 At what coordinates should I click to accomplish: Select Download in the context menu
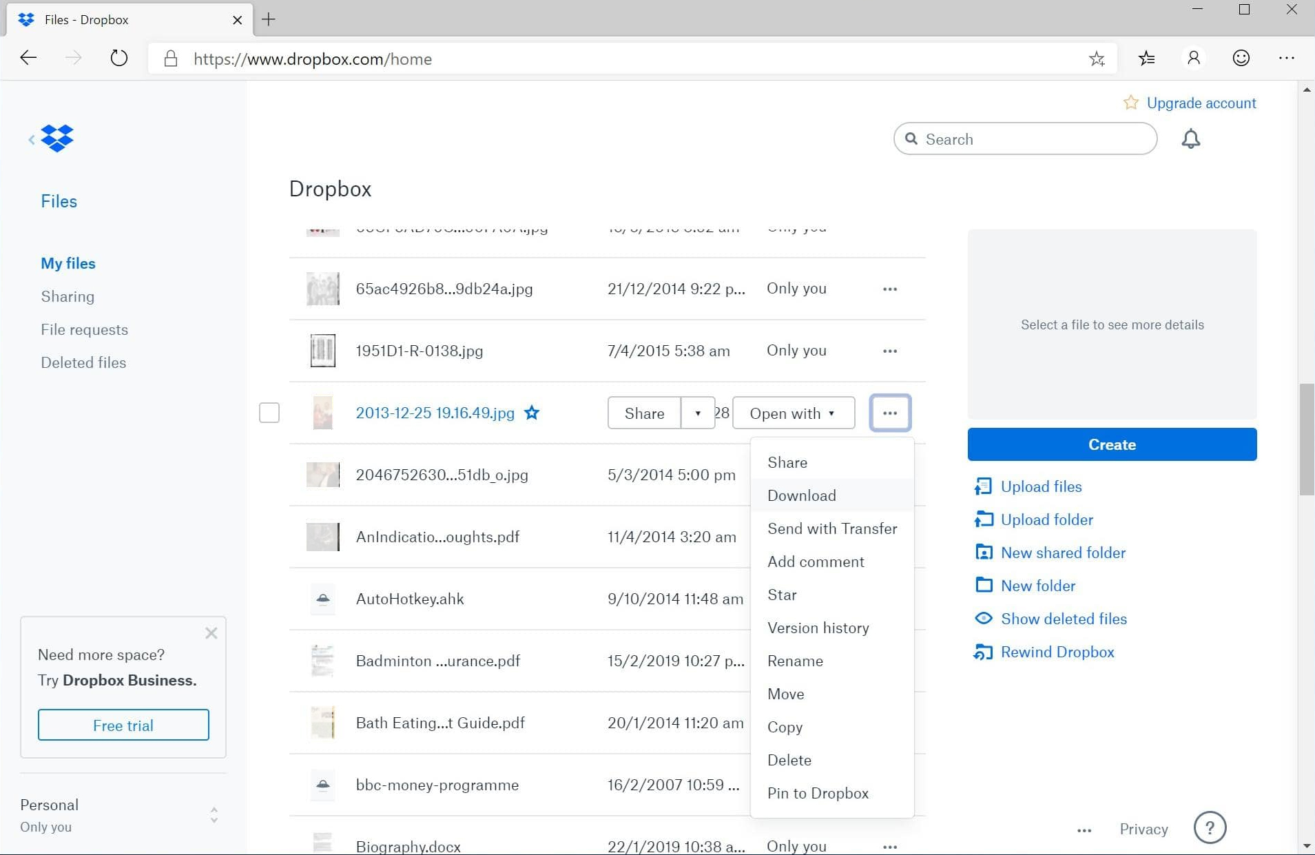(832, 495)
